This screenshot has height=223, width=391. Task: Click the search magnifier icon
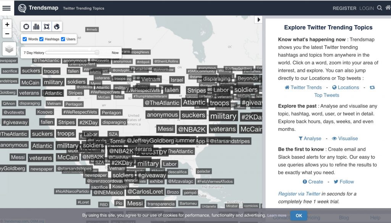pos(379,8)
